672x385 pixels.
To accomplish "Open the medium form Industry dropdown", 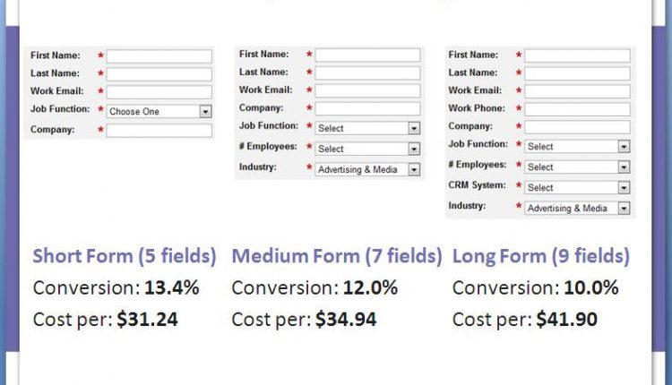I will pos(367,169).
